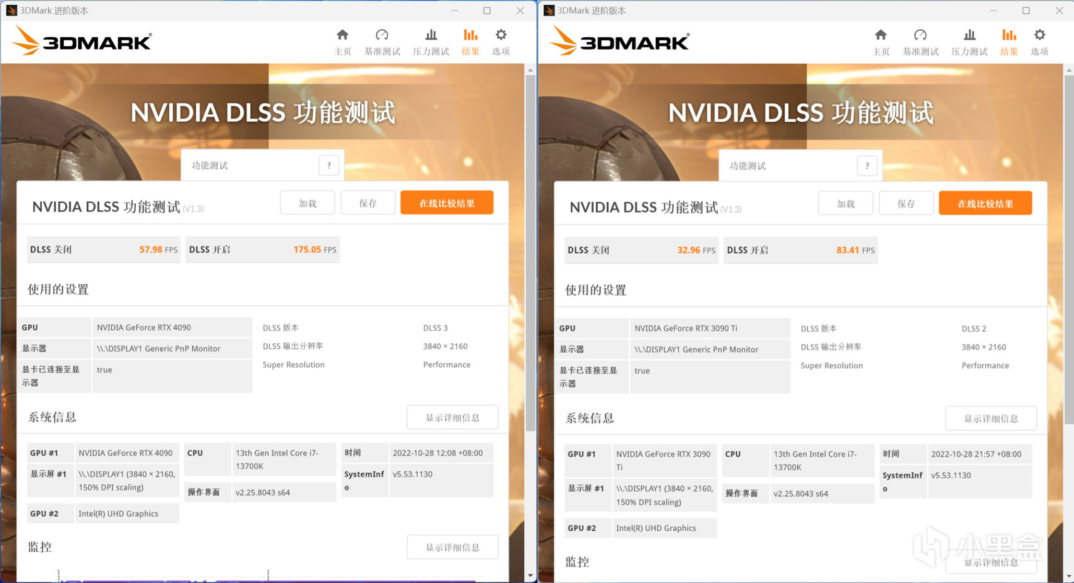Switch to Results tab in left window

(x=470, y=42)
